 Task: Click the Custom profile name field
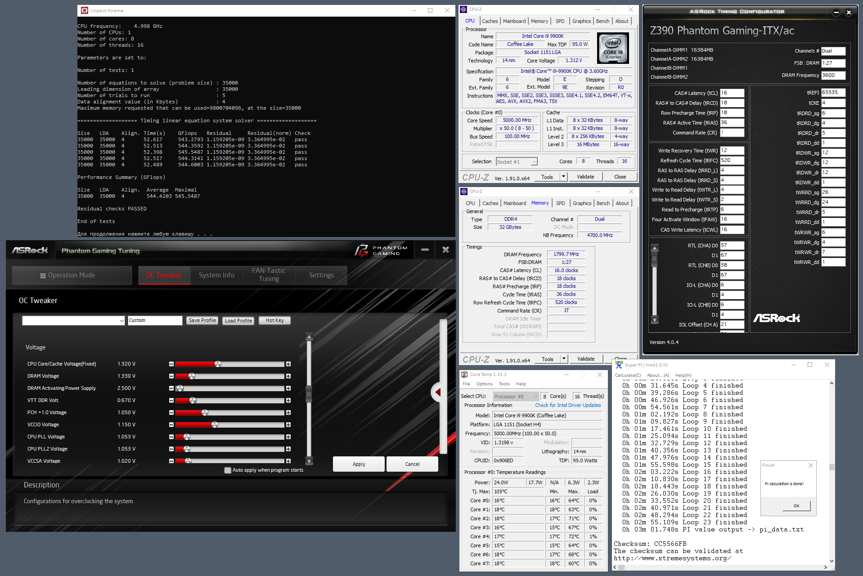click(x=155, y=321)
